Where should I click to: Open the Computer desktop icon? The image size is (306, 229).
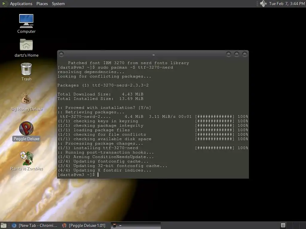click(26, 24)
